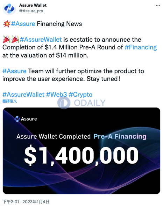Click the 下午2:01 tweet timestamp
The width and height of the screenshot is (163, 206).
(x=11, y=201)
